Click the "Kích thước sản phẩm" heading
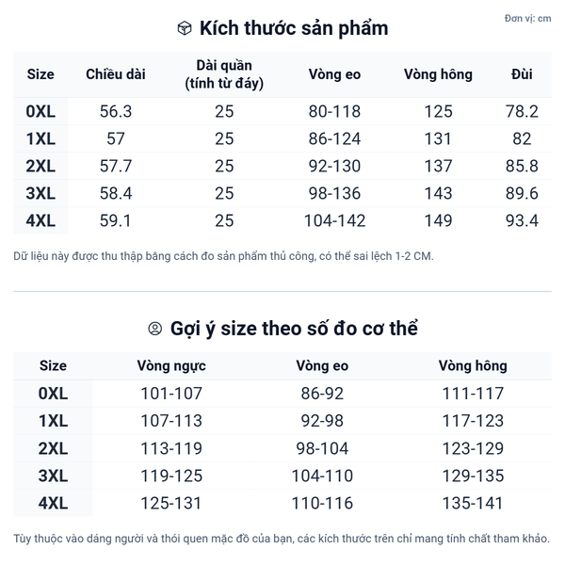The height and width of the screenshot is (565, 565). click(294, 28)
